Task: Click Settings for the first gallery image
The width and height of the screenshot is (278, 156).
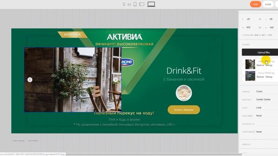Action: pyautogui.click(x=269, y=65)
